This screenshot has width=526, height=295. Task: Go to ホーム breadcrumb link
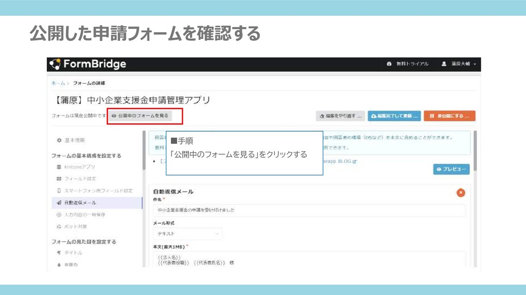coord(58,83)
